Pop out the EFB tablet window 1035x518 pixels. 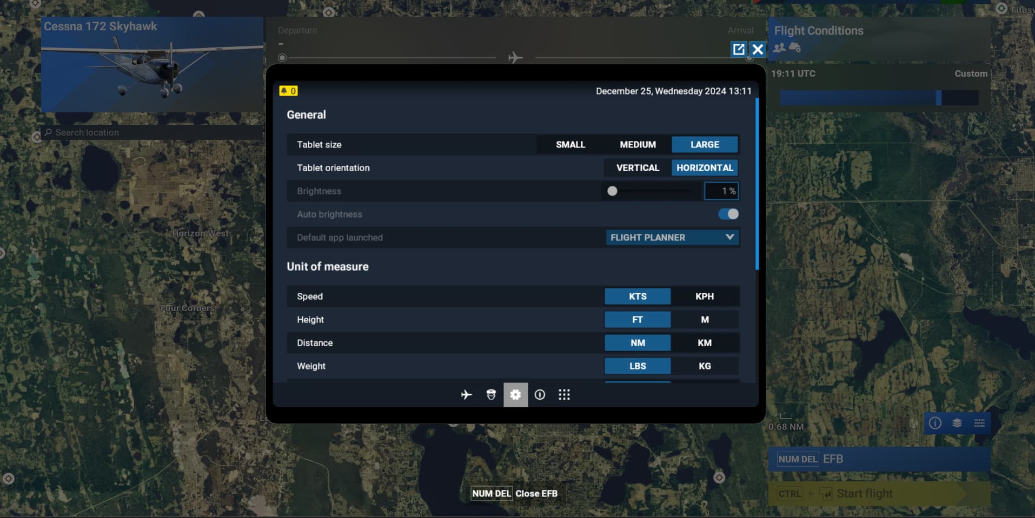point(738,50)
